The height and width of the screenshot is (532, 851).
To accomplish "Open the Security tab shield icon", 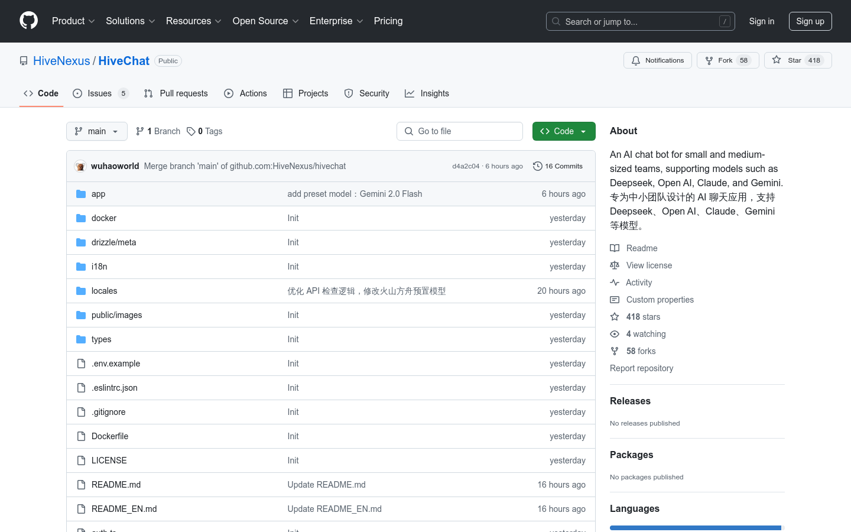I will [x=349, y=93].
